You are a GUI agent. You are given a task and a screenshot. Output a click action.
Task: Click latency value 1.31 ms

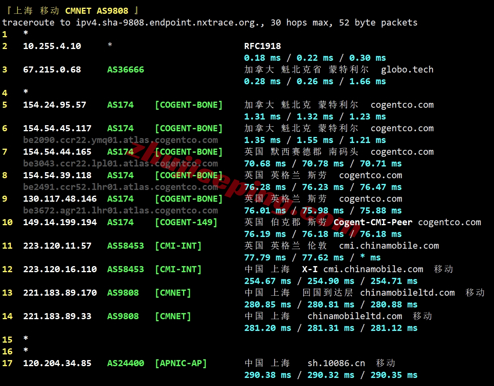click(x=262, y=117)
